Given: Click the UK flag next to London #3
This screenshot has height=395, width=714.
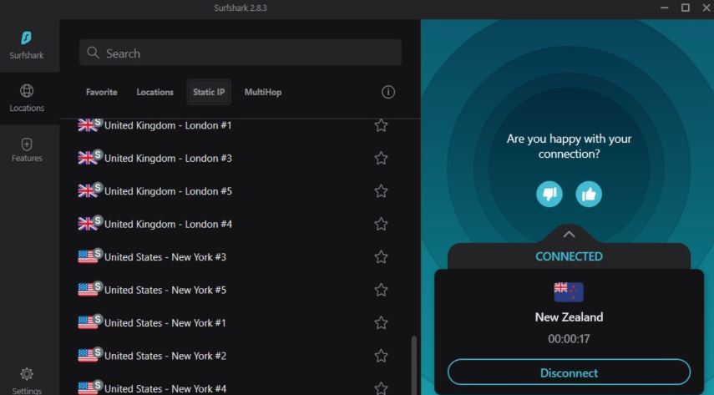Looking at the screenshot, I should [88, 158].
